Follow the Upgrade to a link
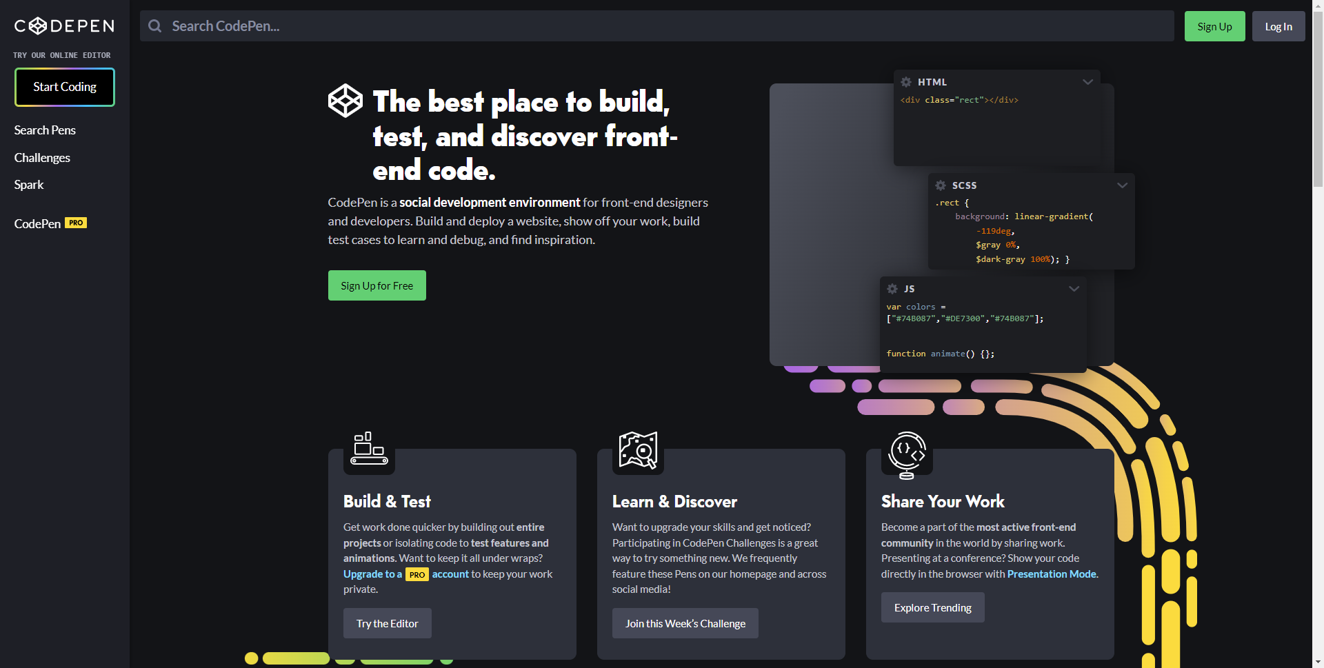The width and height of the screenshot is (1324, 668). pos(372,574)
